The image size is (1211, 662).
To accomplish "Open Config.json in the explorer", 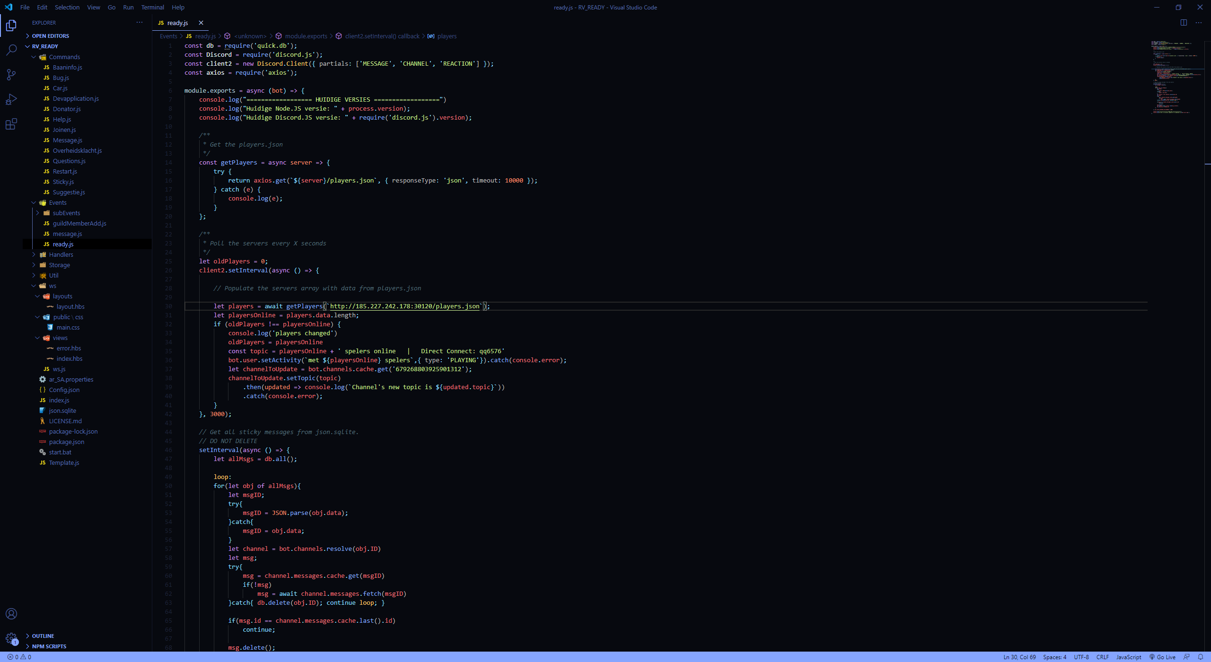I will pos(64,390).
